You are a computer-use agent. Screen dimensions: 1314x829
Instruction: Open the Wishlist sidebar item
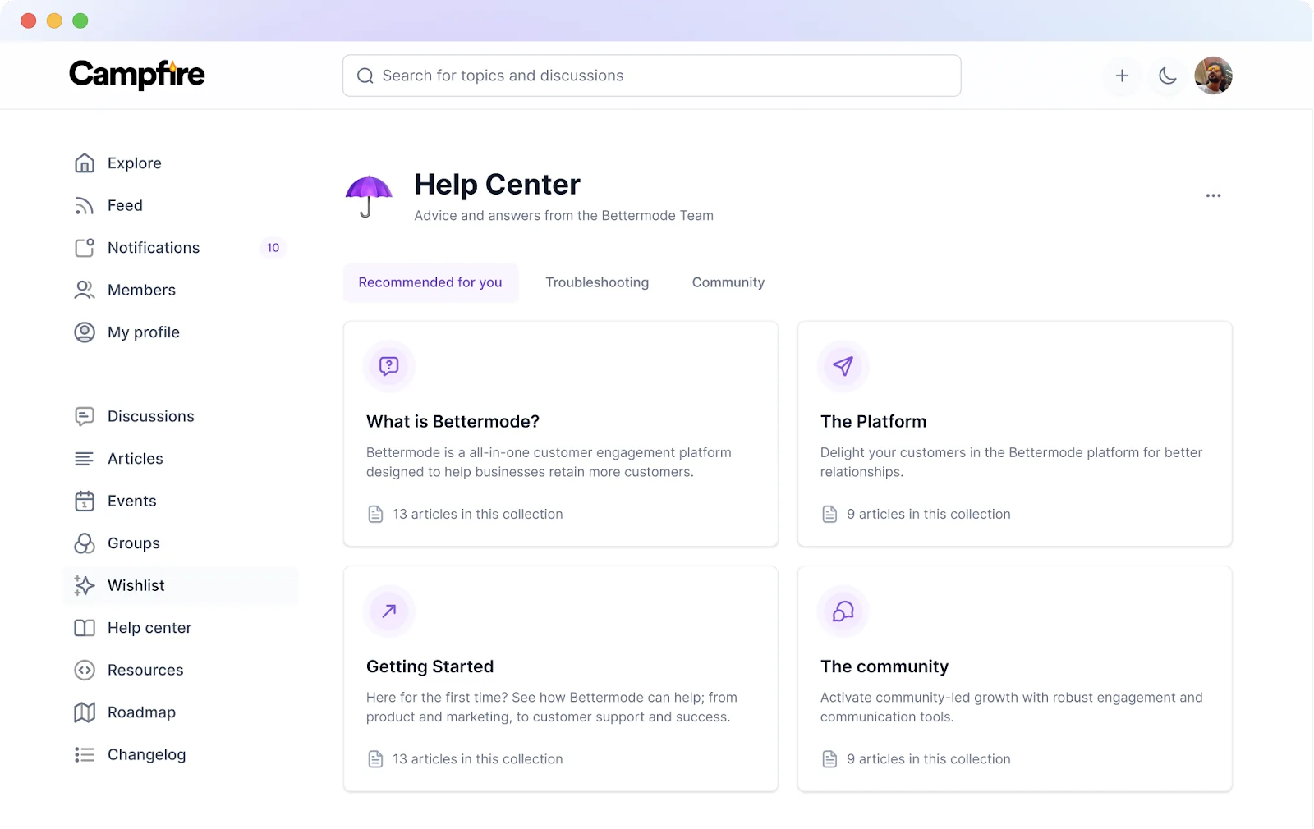tap(181, 585)
